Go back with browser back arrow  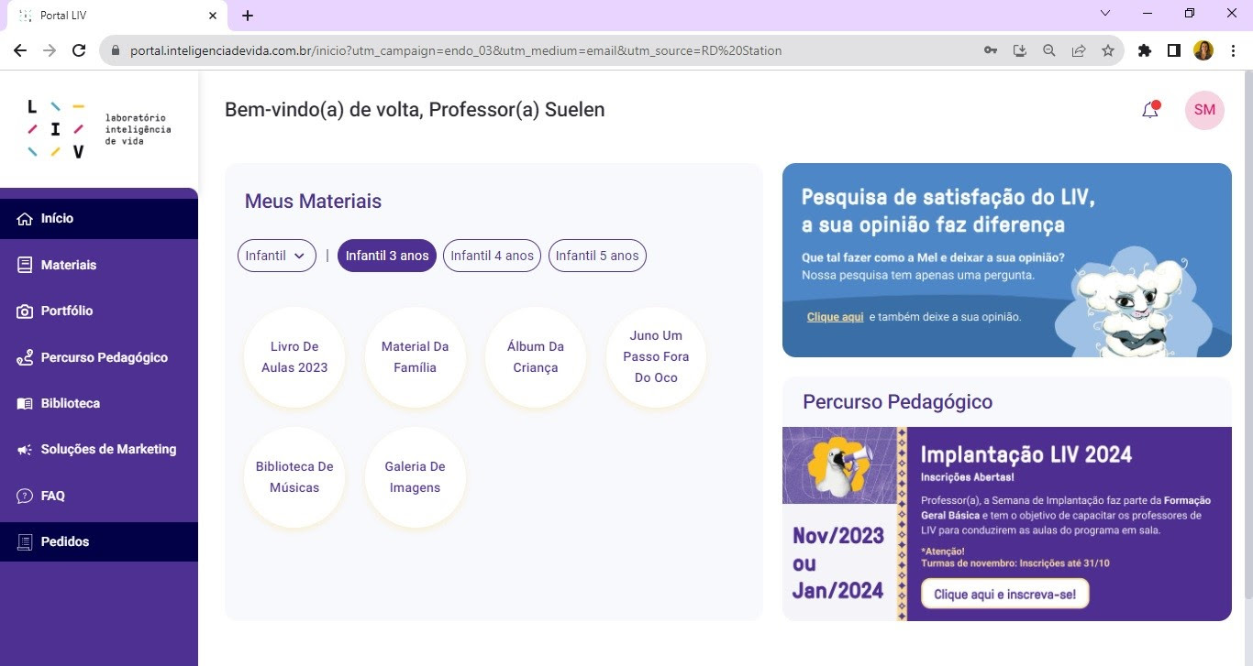pyautogui.click(x=20, y=50)
